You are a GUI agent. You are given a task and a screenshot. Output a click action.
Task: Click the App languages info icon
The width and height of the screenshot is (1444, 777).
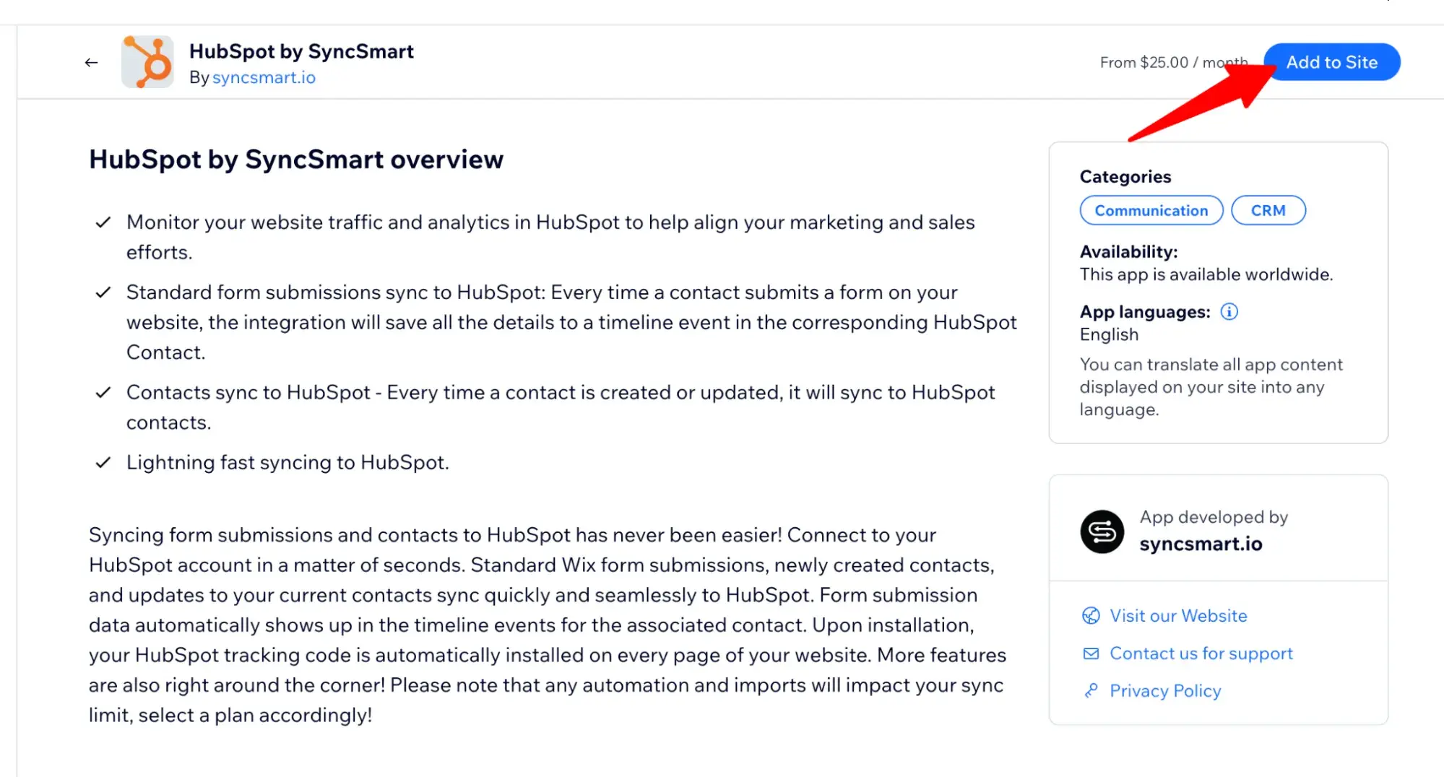[1229, 311]
